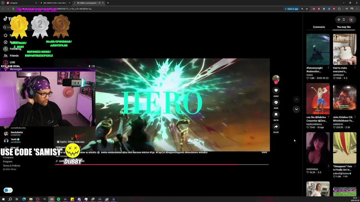Click the TikTok coin icon near avatar
The image size is (360, 202).
click(339, 20)
